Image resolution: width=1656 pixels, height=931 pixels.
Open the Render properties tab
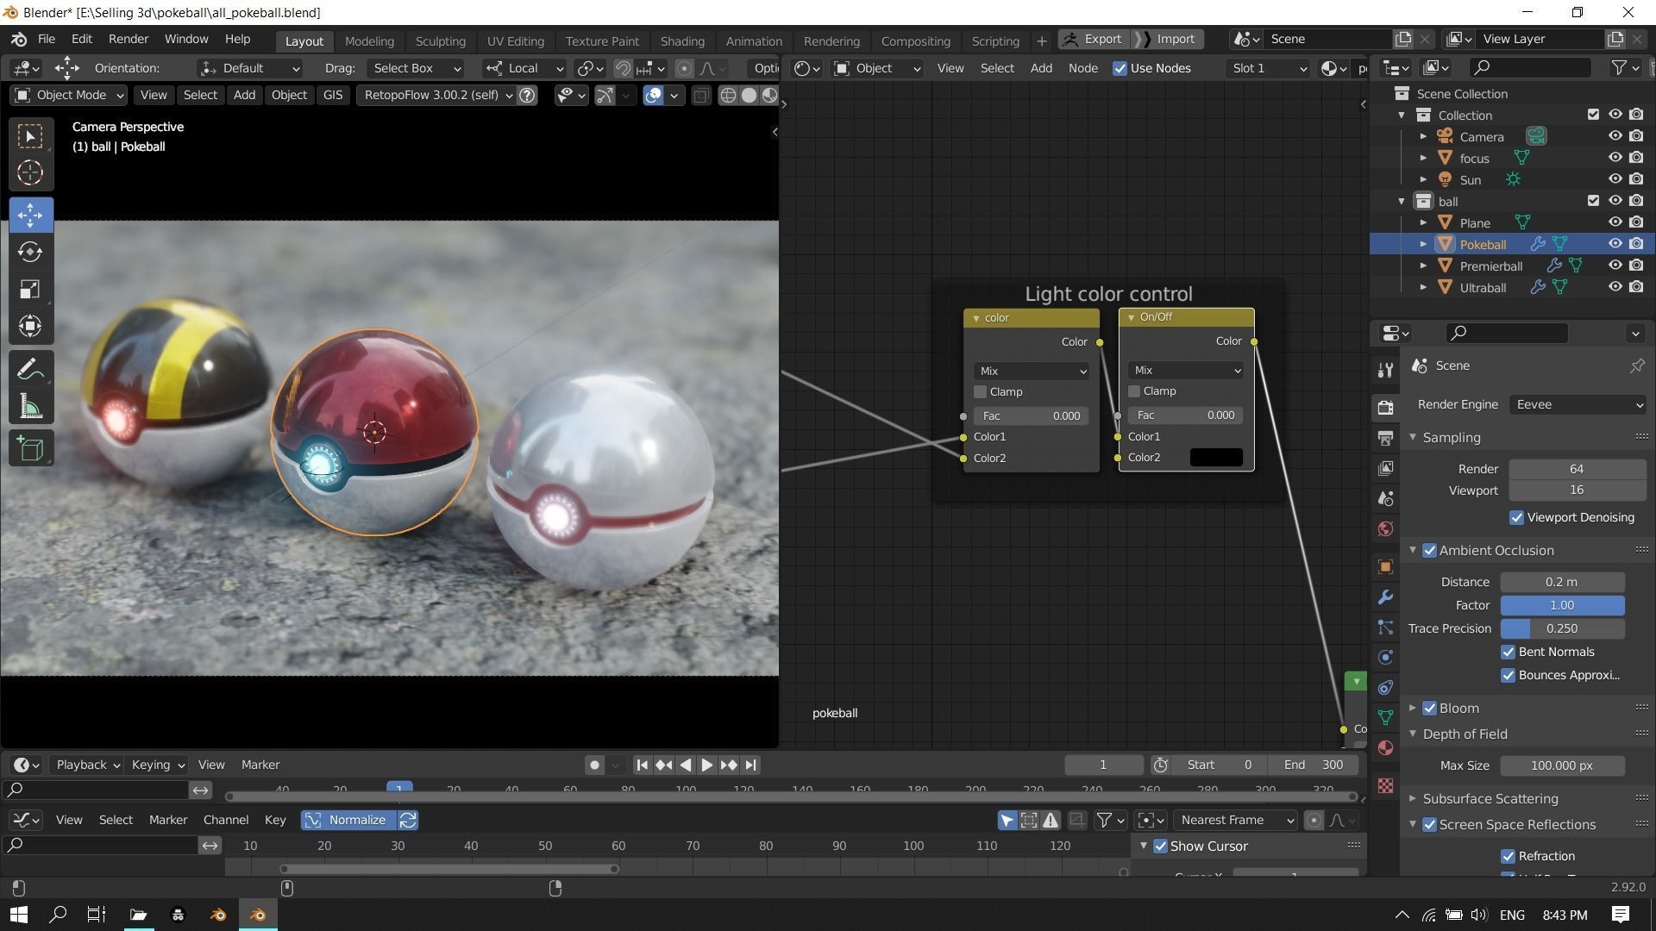pyautogui.click(x=1385, y=407)
